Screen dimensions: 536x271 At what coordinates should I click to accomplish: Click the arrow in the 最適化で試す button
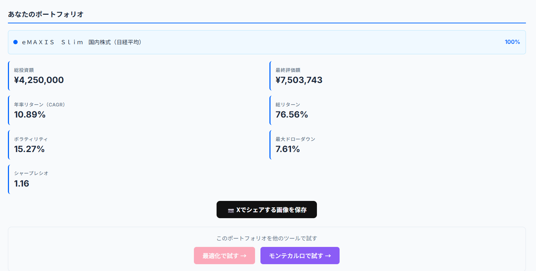(243, 256)
